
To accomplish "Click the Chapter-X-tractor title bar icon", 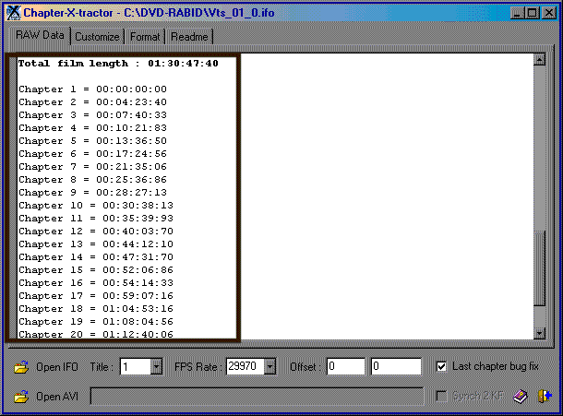I will 14,13.
